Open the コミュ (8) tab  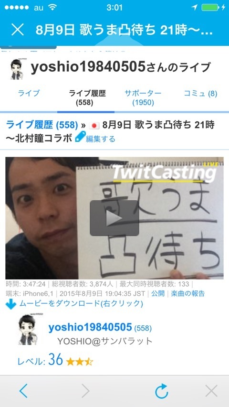click(x=200, y=94)
